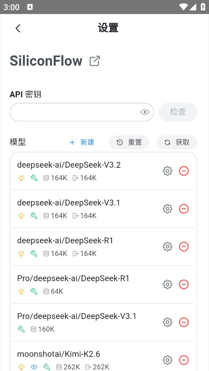209x371 pixels.
Task: Click the blue eye vision icon under Kimi-K2.6
Action: click(x=34, y=367)
